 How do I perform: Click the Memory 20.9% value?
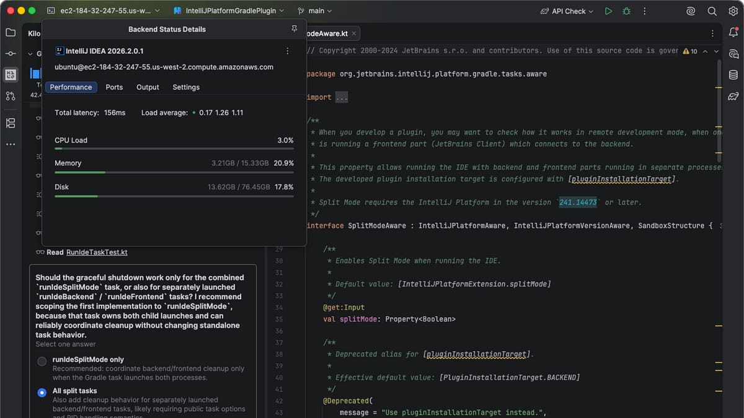point(284,163)
